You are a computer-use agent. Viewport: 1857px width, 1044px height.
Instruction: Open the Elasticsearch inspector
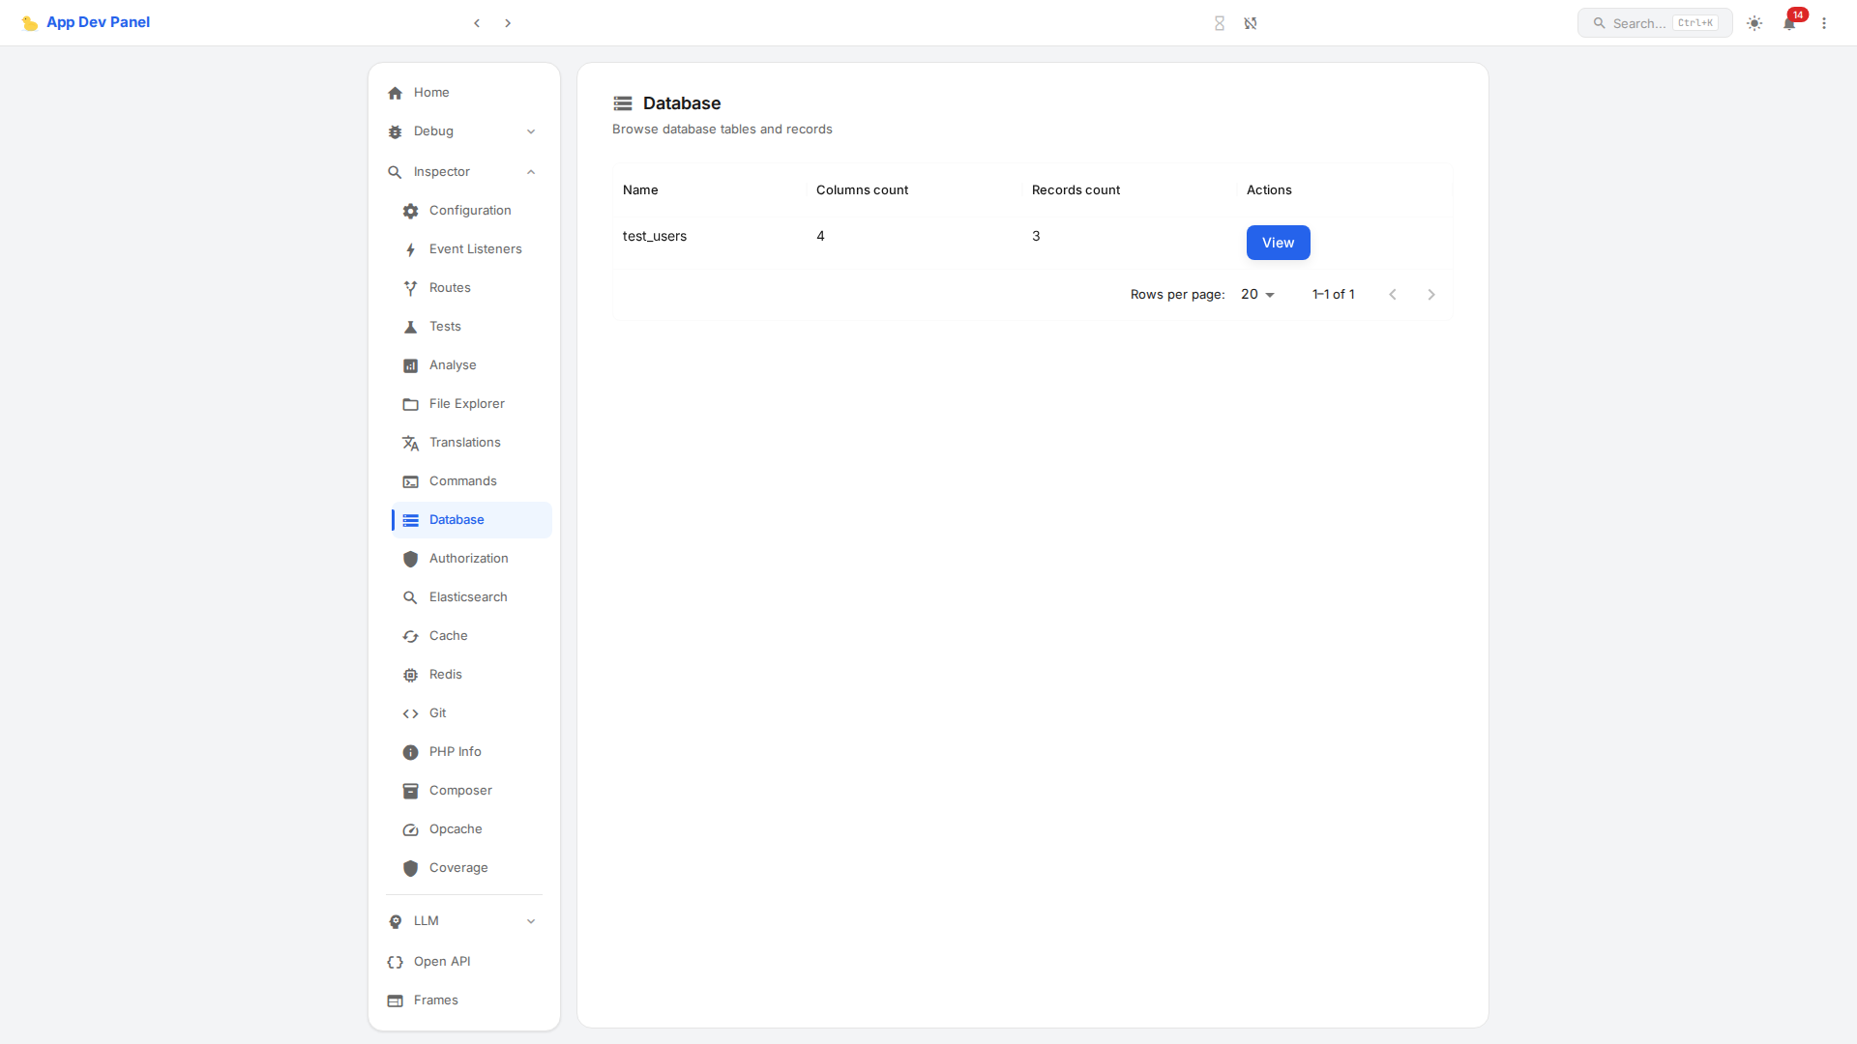[x=468, y=596]
